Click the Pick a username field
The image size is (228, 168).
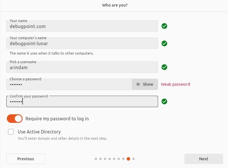[82, 67]
